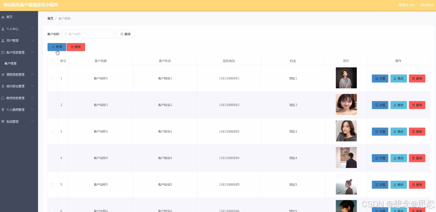The height and width of the screenshot is (212, 436).
Task: Expand 系统管理 using its chevron arrow
Action: click(32, 122)
